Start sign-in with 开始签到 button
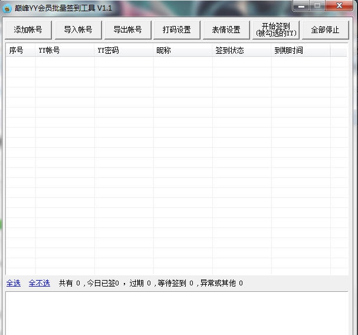 [276, 30]
